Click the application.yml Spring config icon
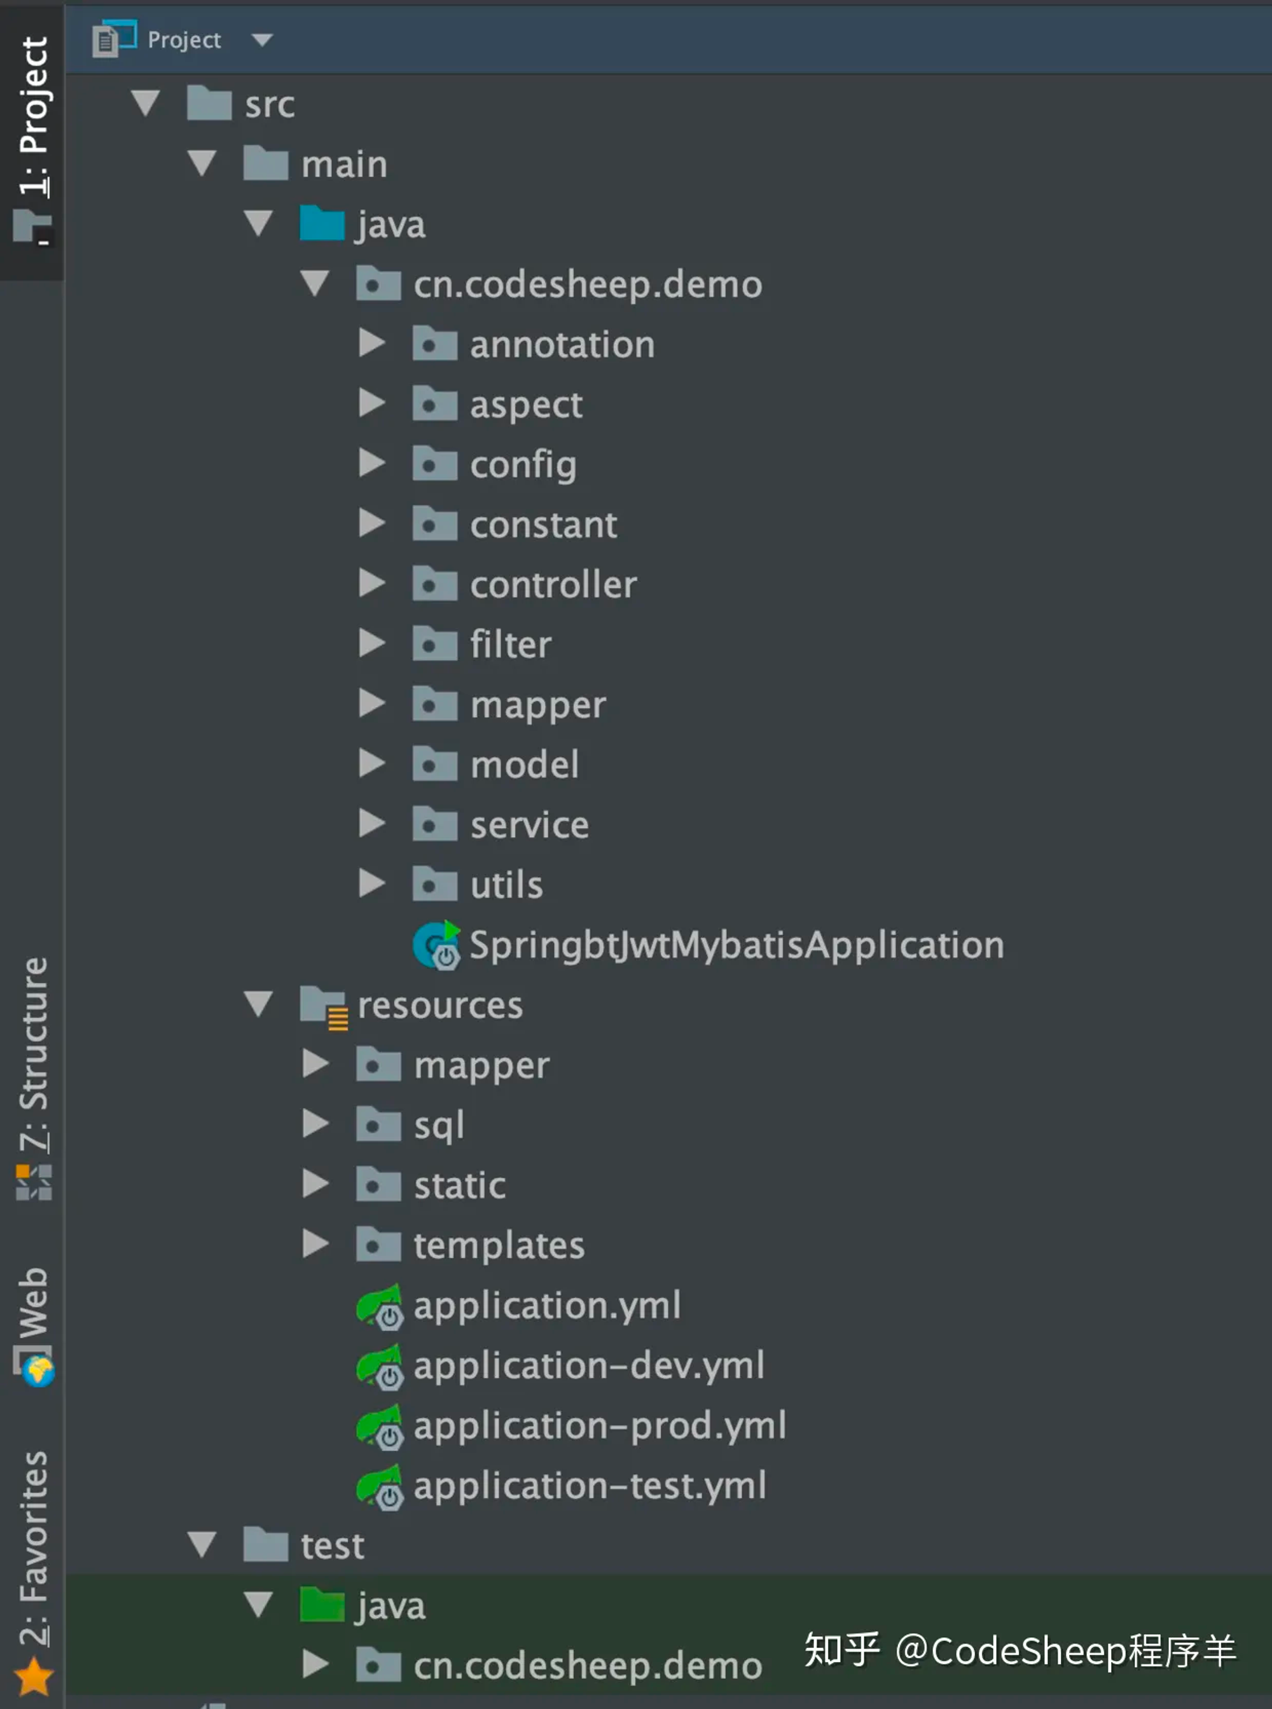This screenshot has width=1272, height=1709. click(x=380, y=1306)
